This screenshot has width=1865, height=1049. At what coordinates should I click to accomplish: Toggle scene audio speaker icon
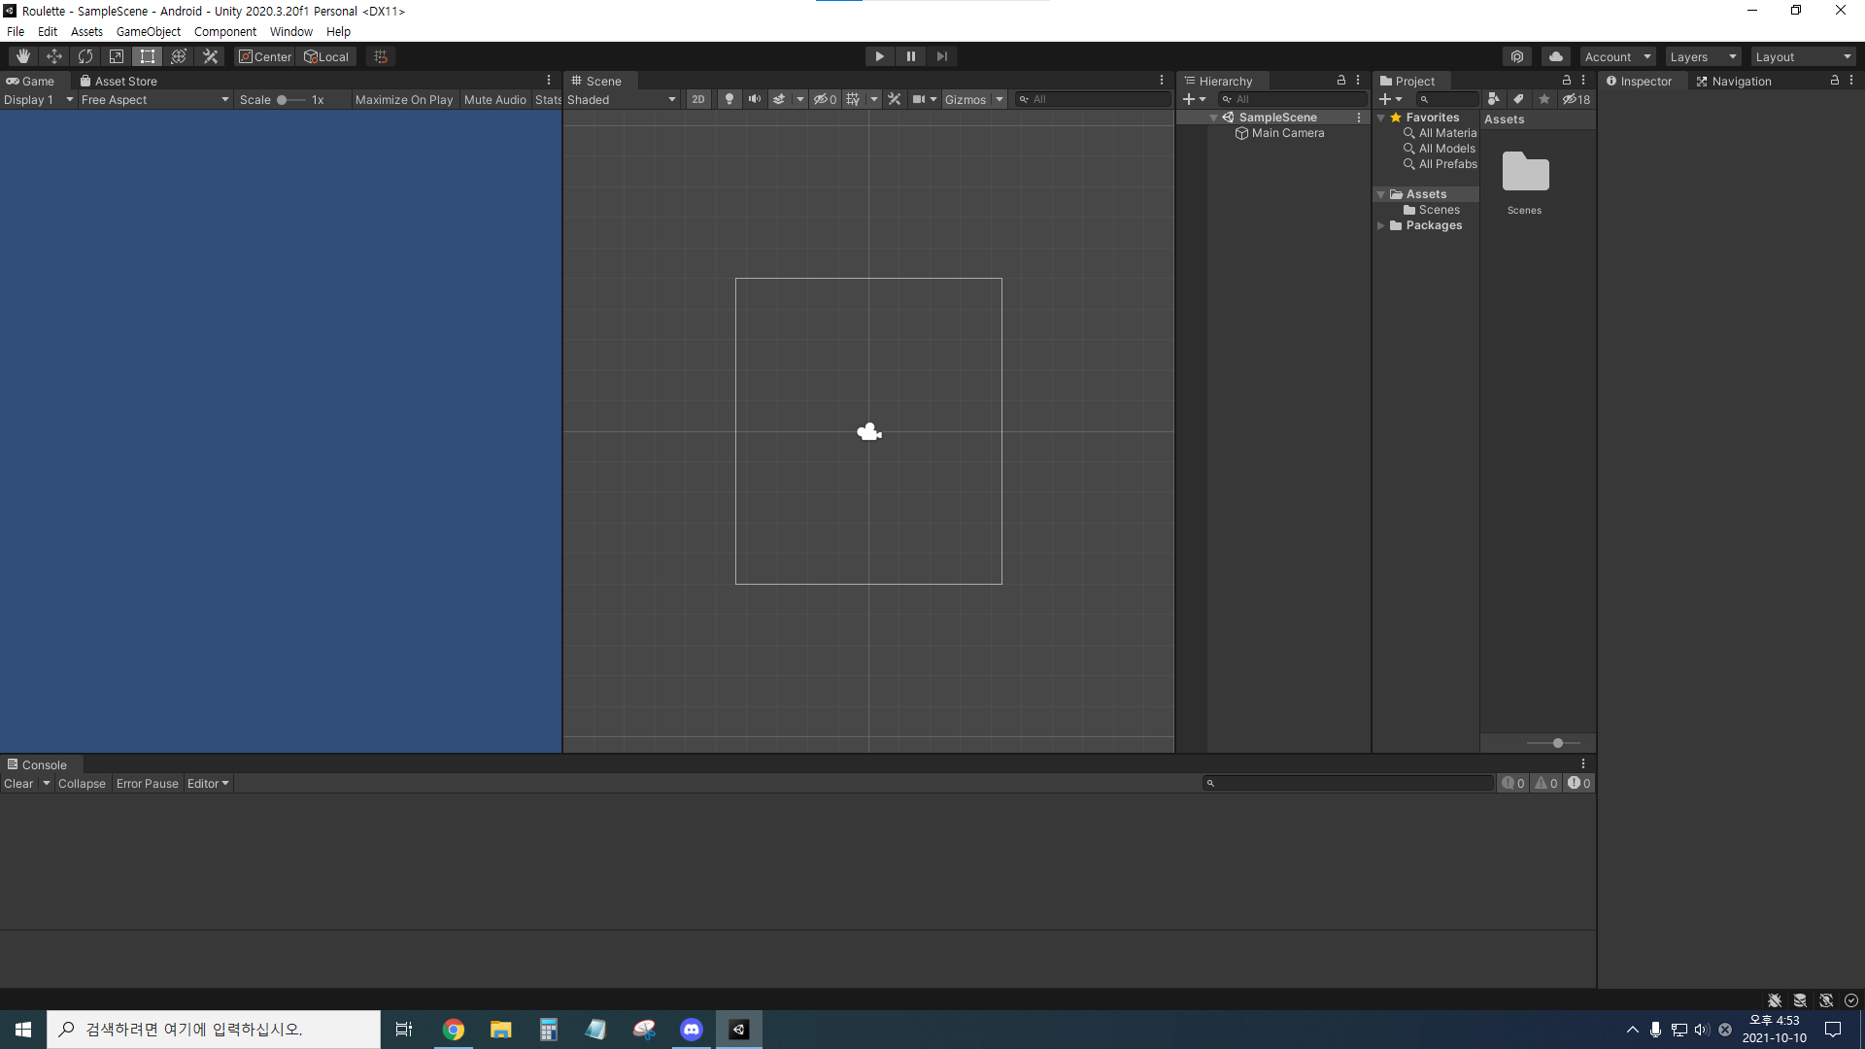[x=755, y=99]
